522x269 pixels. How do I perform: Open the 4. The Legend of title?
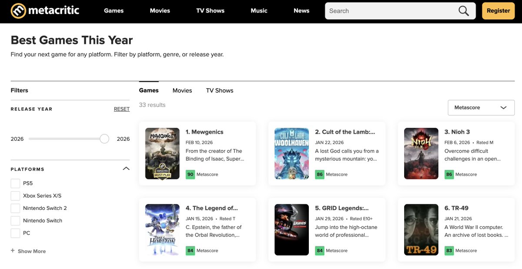[212, 208]
